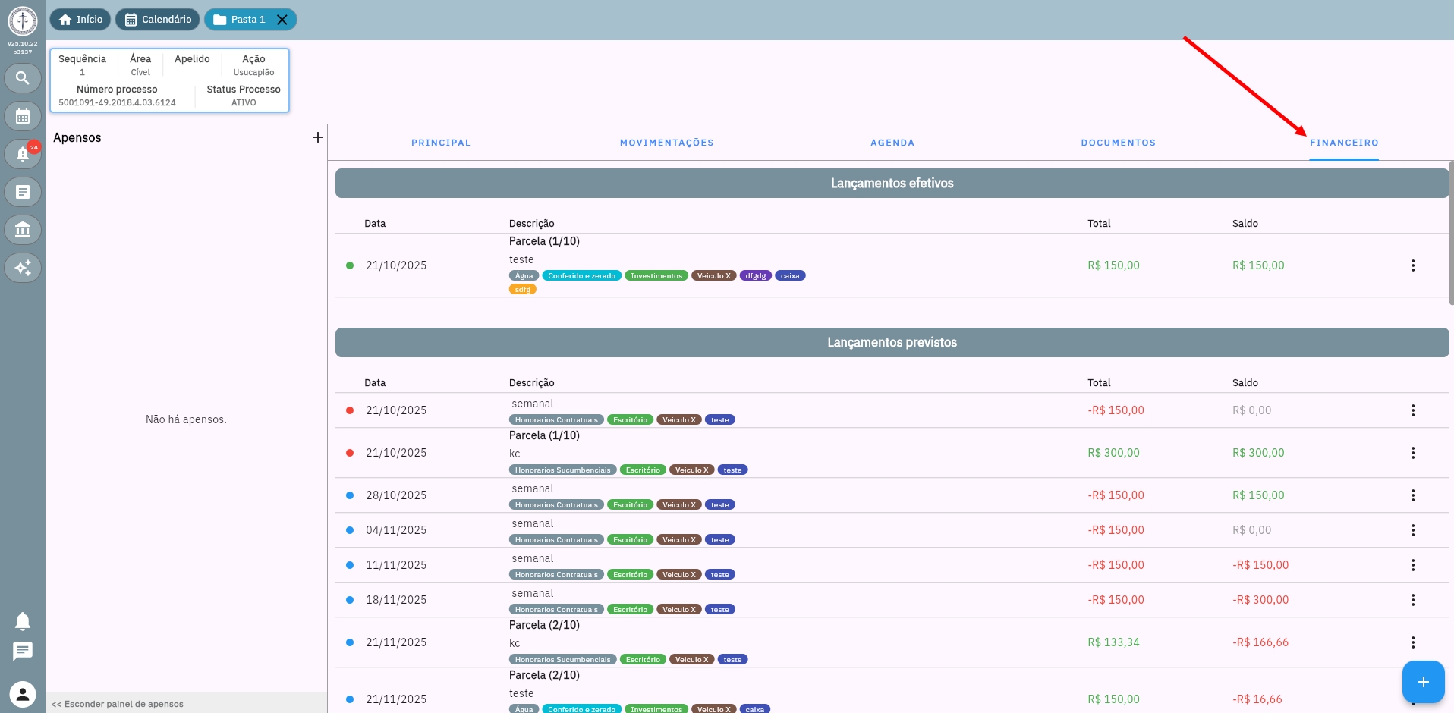1454x713 pixels.
Task: Open the calendar icon in left sidebar
Action: click(x=23, y=116)
